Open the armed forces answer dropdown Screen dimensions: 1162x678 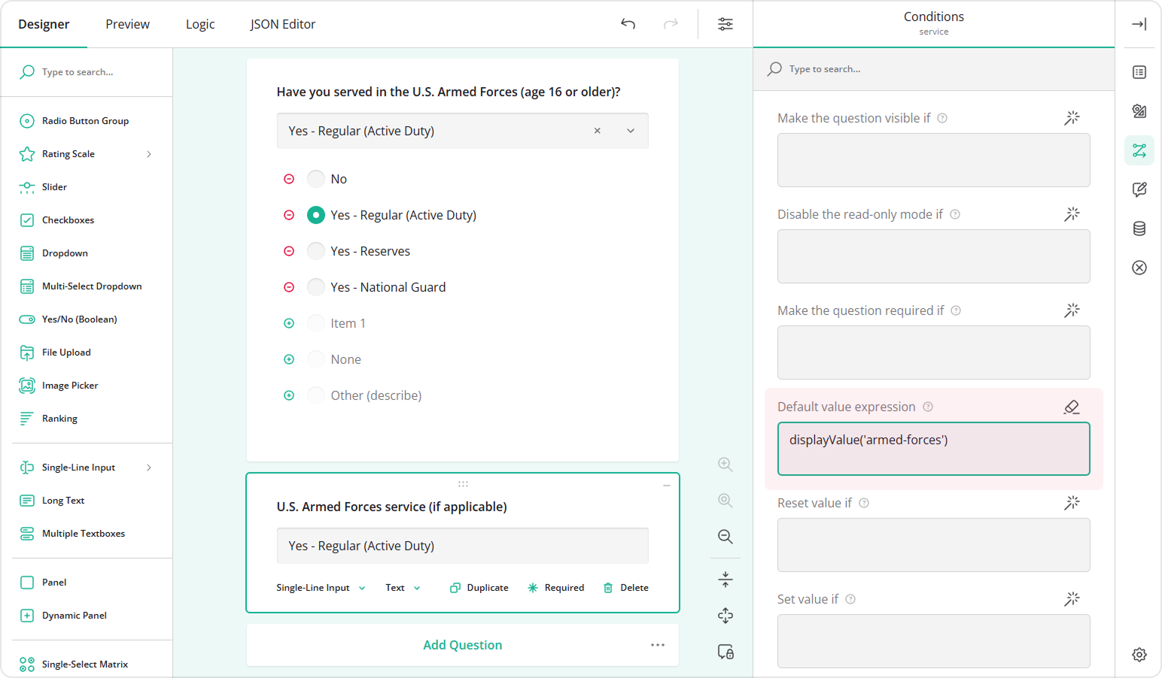pyautogui.click(x=631, y=131)
